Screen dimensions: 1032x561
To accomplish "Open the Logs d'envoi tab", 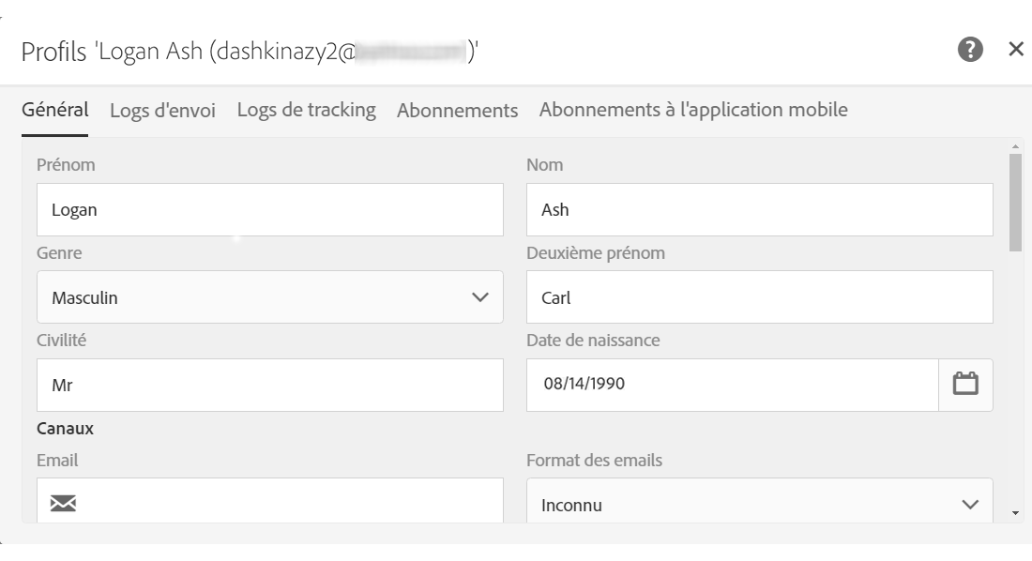I will pyautogui.click(x=162, y=111).
